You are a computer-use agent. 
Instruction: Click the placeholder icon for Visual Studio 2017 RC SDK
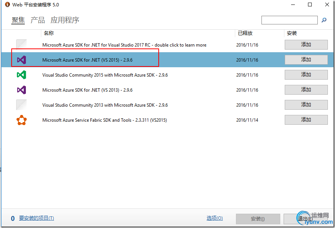point(22,45)
